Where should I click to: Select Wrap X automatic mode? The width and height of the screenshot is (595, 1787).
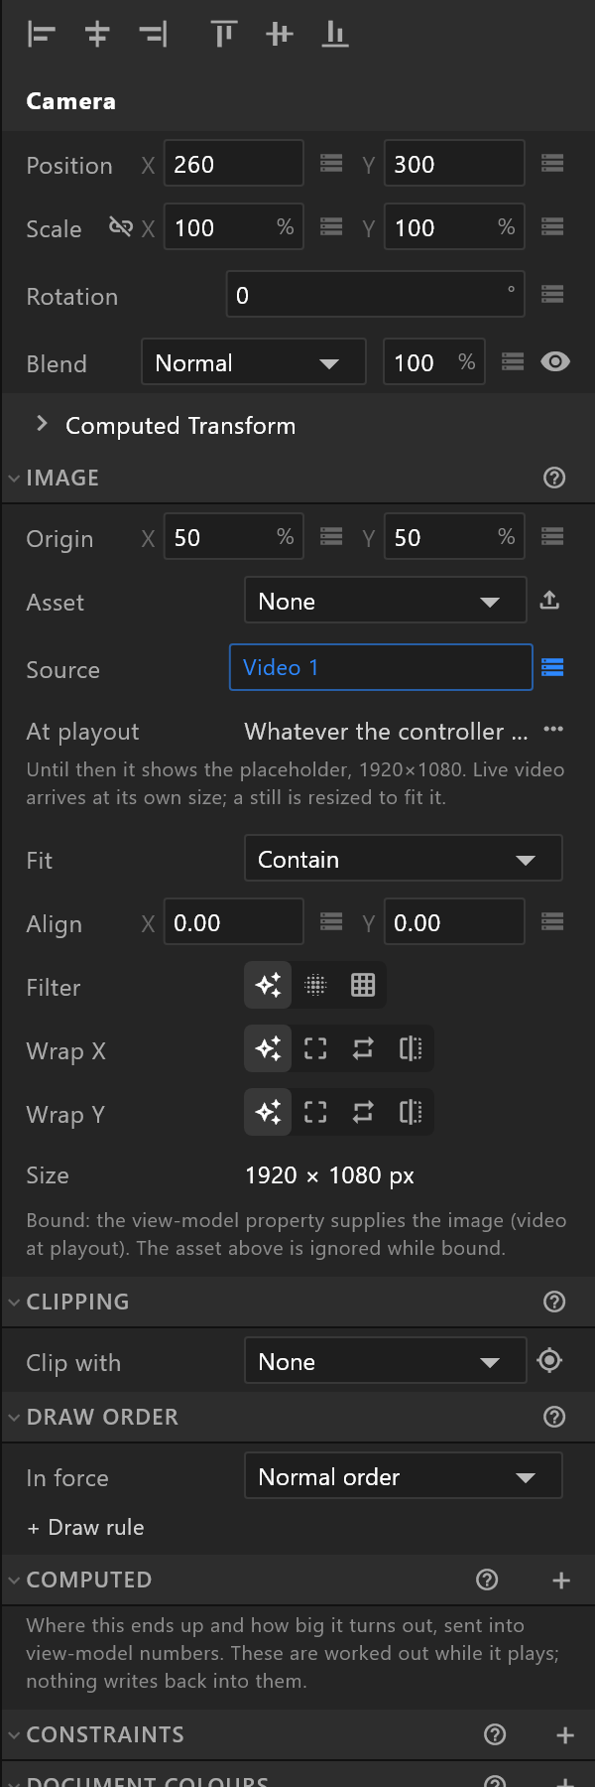coord(268,1048)
